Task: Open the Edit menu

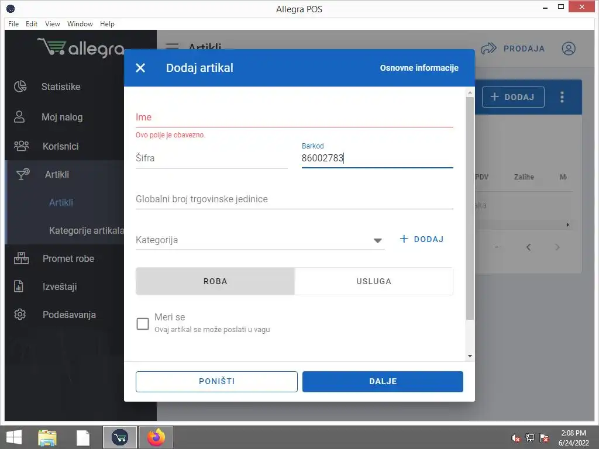Action: pyautogui.click(x=32, y=23)
